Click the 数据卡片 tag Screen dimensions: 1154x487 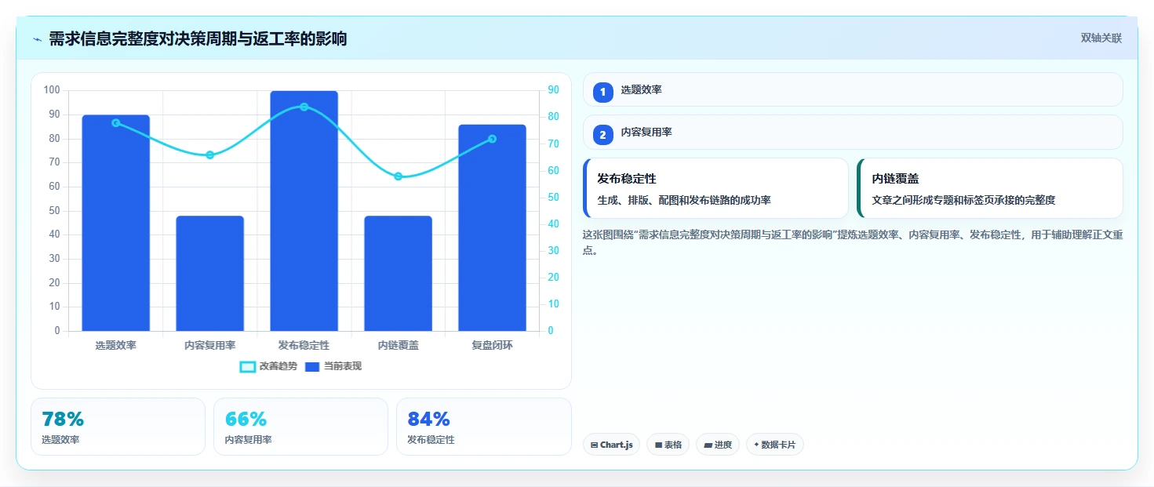pyautogui.click(x=774, y=445)
